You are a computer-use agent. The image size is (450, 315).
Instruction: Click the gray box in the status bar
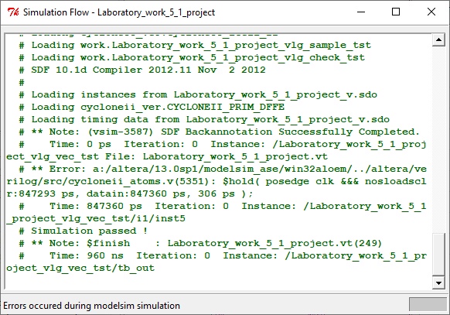click(428, 304)
